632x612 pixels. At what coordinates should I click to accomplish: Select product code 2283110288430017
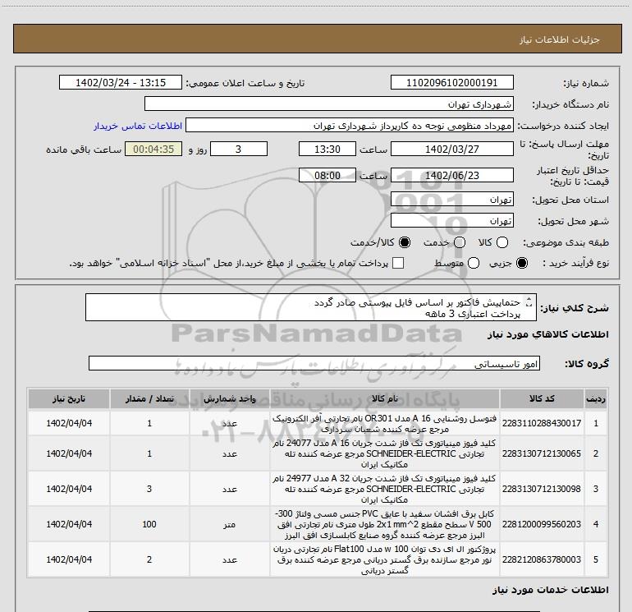(x=542, y=423)
